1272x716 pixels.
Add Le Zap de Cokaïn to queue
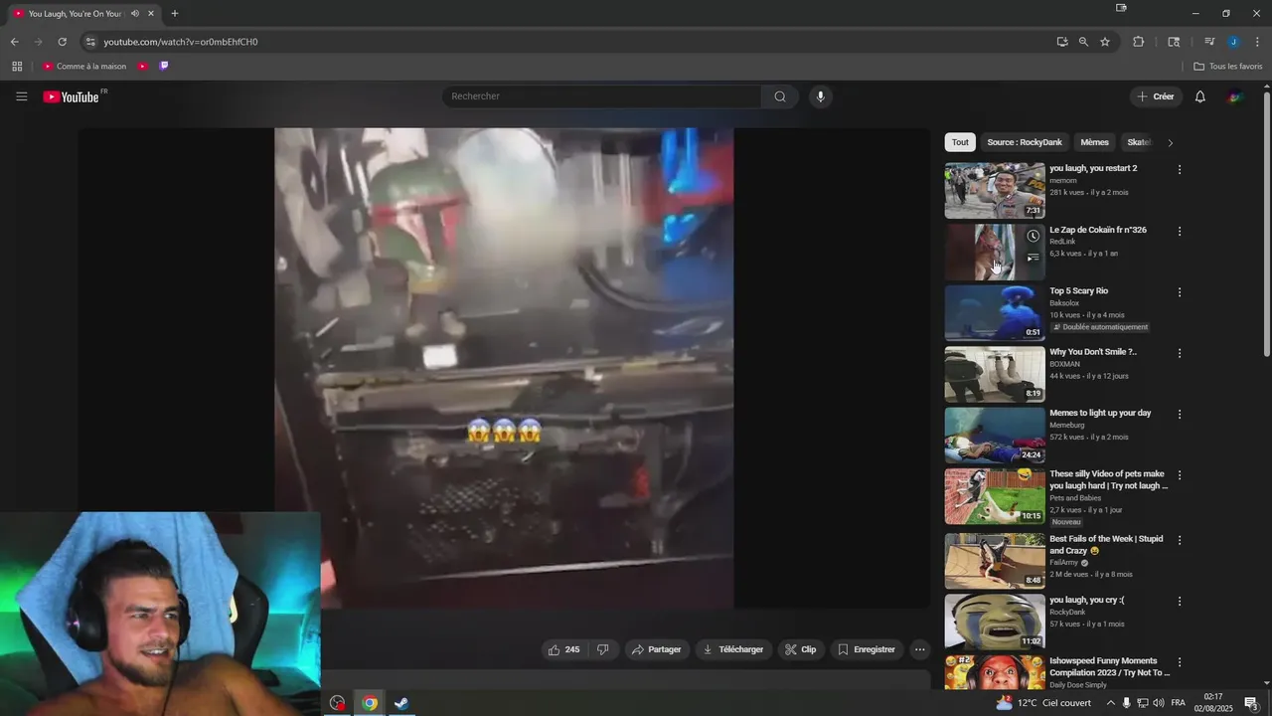click(x=1033, y=258)
